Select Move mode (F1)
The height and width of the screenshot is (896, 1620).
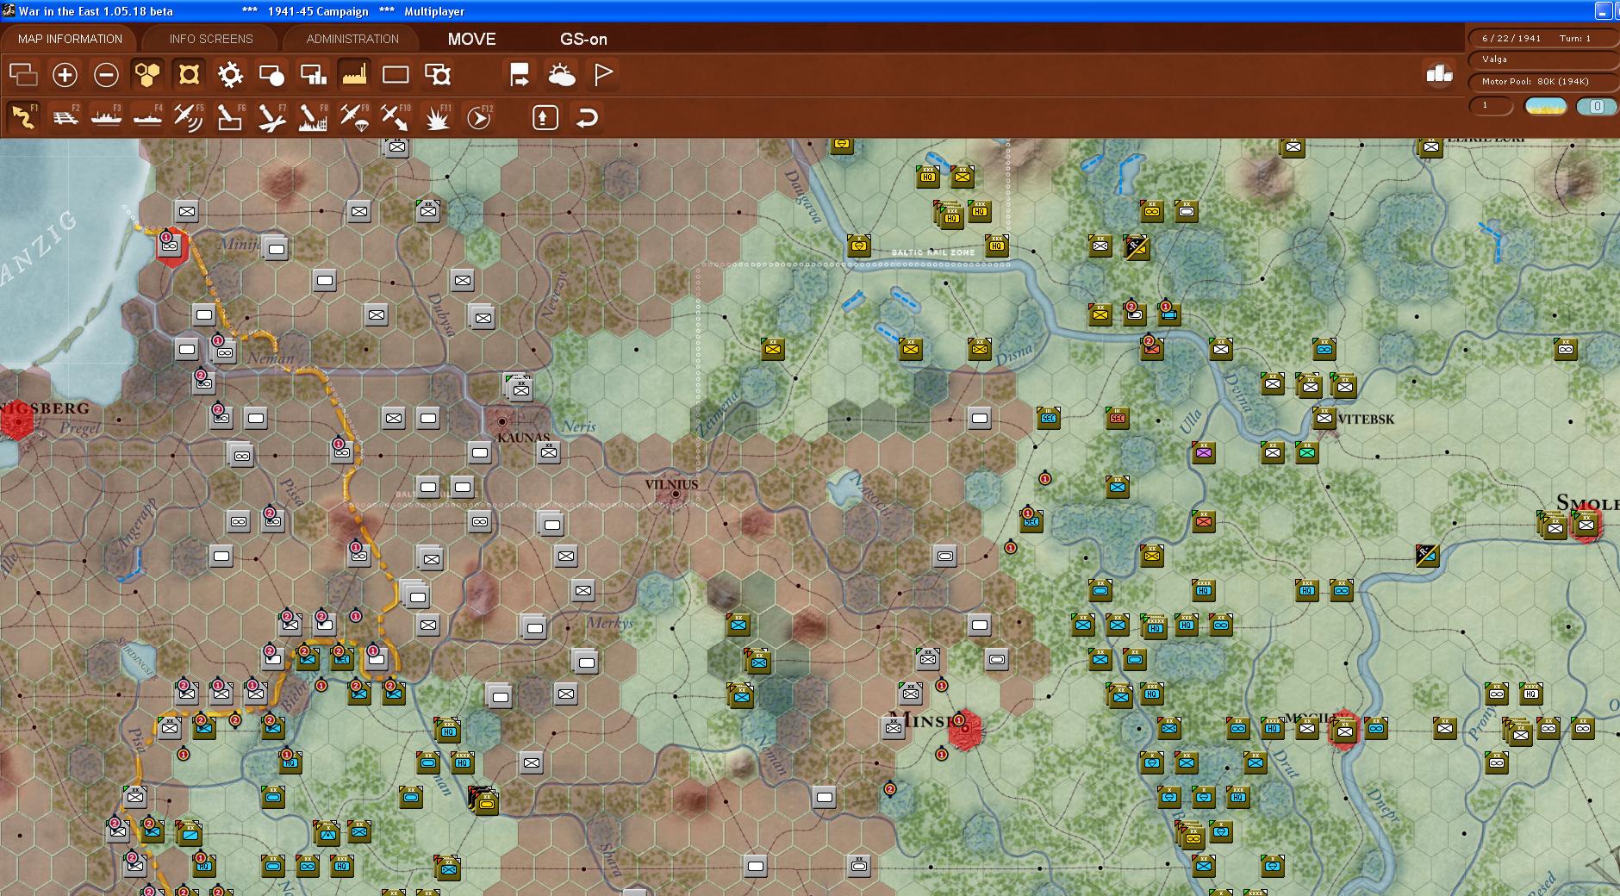tap(23, 117)
